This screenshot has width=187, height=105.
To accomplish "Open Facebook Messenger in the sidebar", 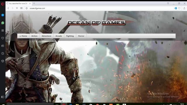I will pyautogui.click(x=3, y=15).
